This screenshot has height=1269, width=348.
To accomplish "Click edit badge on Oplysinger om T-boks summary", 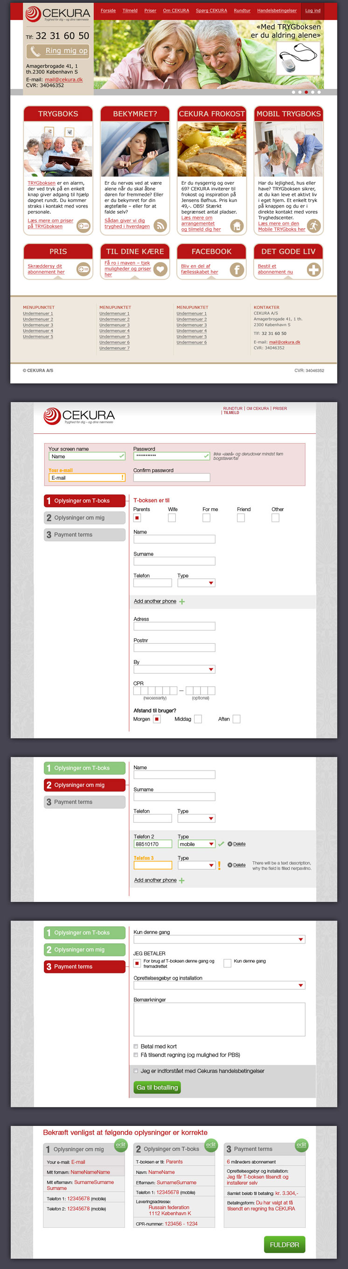I will tap(211, 1145).
